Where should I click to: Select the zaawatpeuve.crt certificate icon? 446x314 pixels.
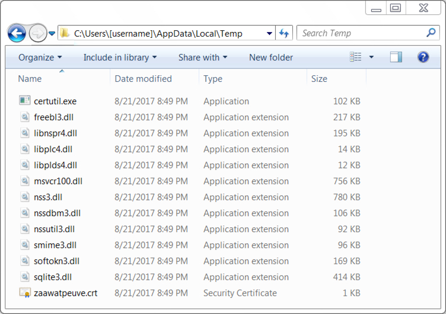[25, 293]
